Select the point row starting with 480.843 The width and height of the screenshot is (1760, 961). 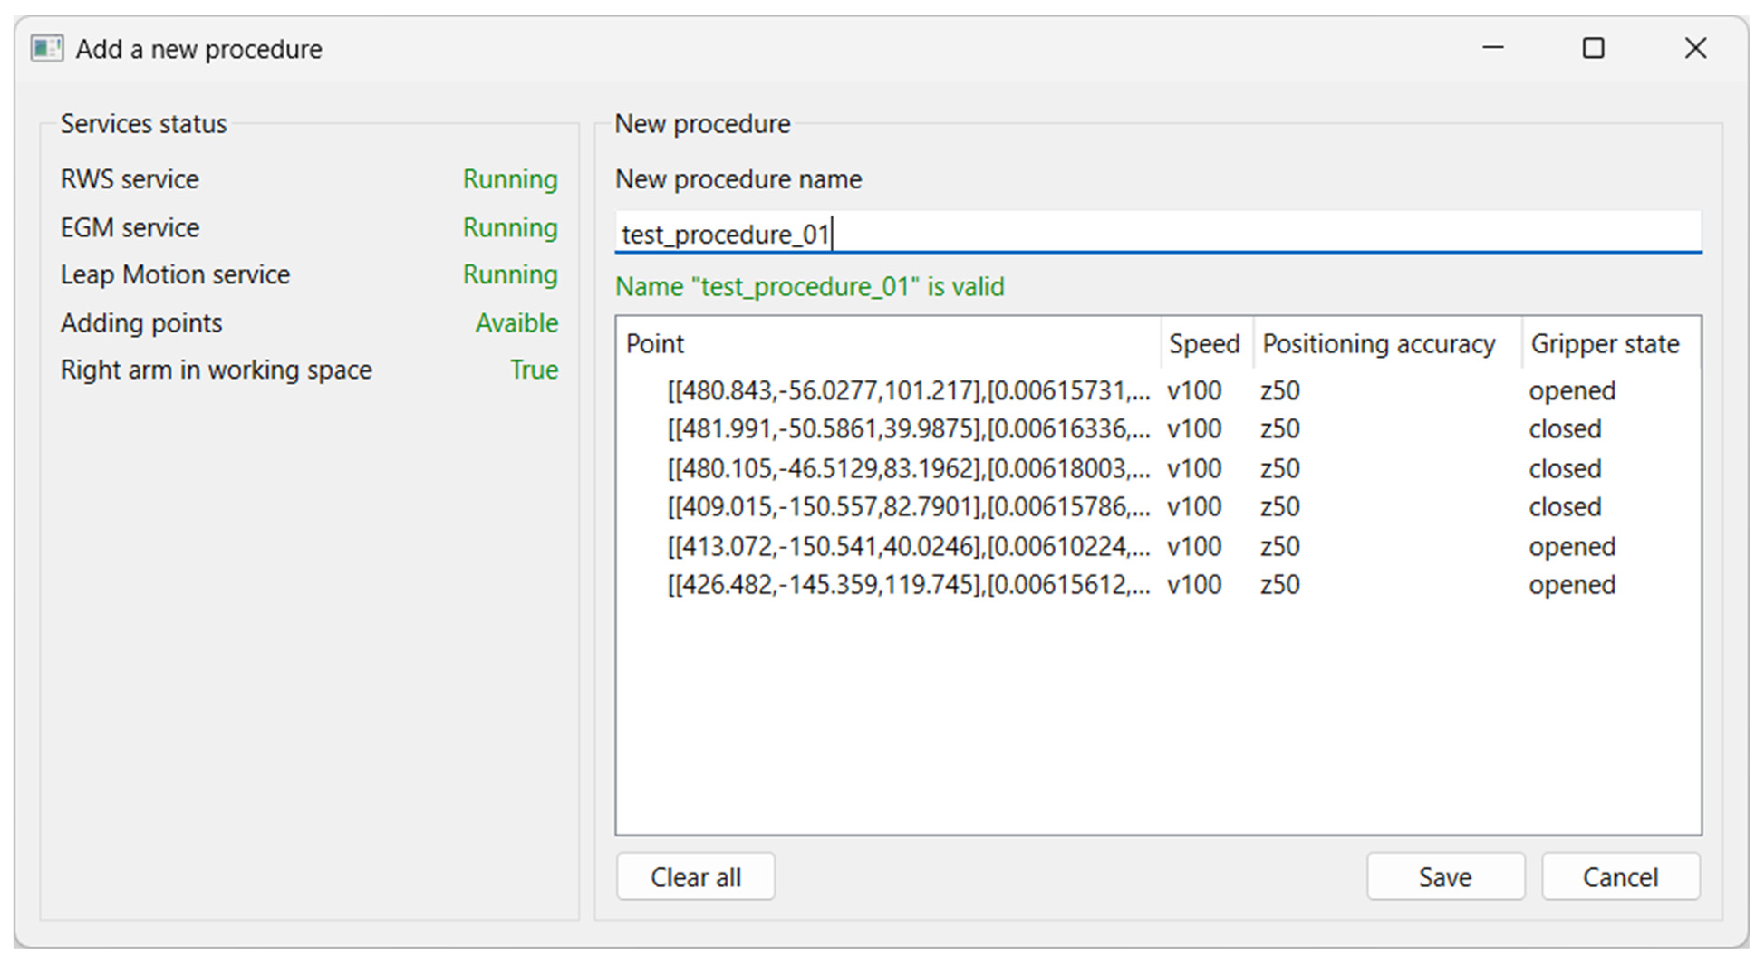point(908,391)
